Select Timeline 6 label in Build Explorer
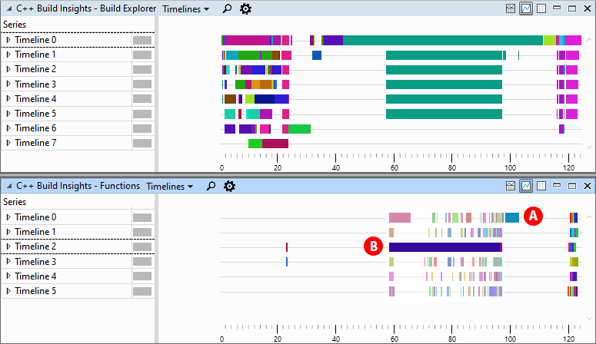The image size is (596, 344). point(35,128)
